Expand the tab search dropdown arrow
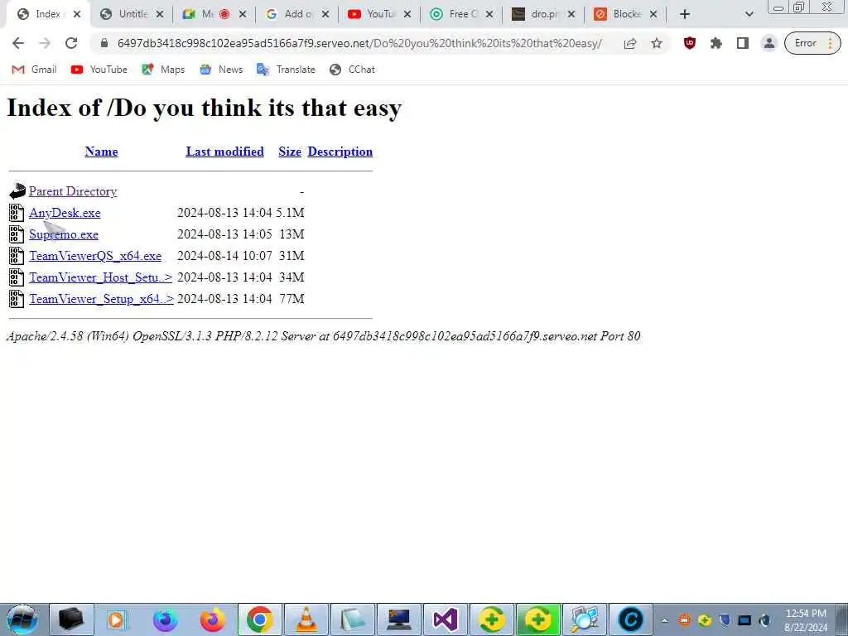The image size is (848, 636). pyautogui.click(x=749, y=15)
